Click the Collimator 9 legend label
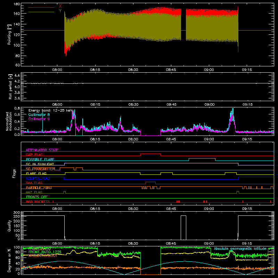The height and width of the screenshot is (278, 278). pyautogui.click(x=39, y=119)
